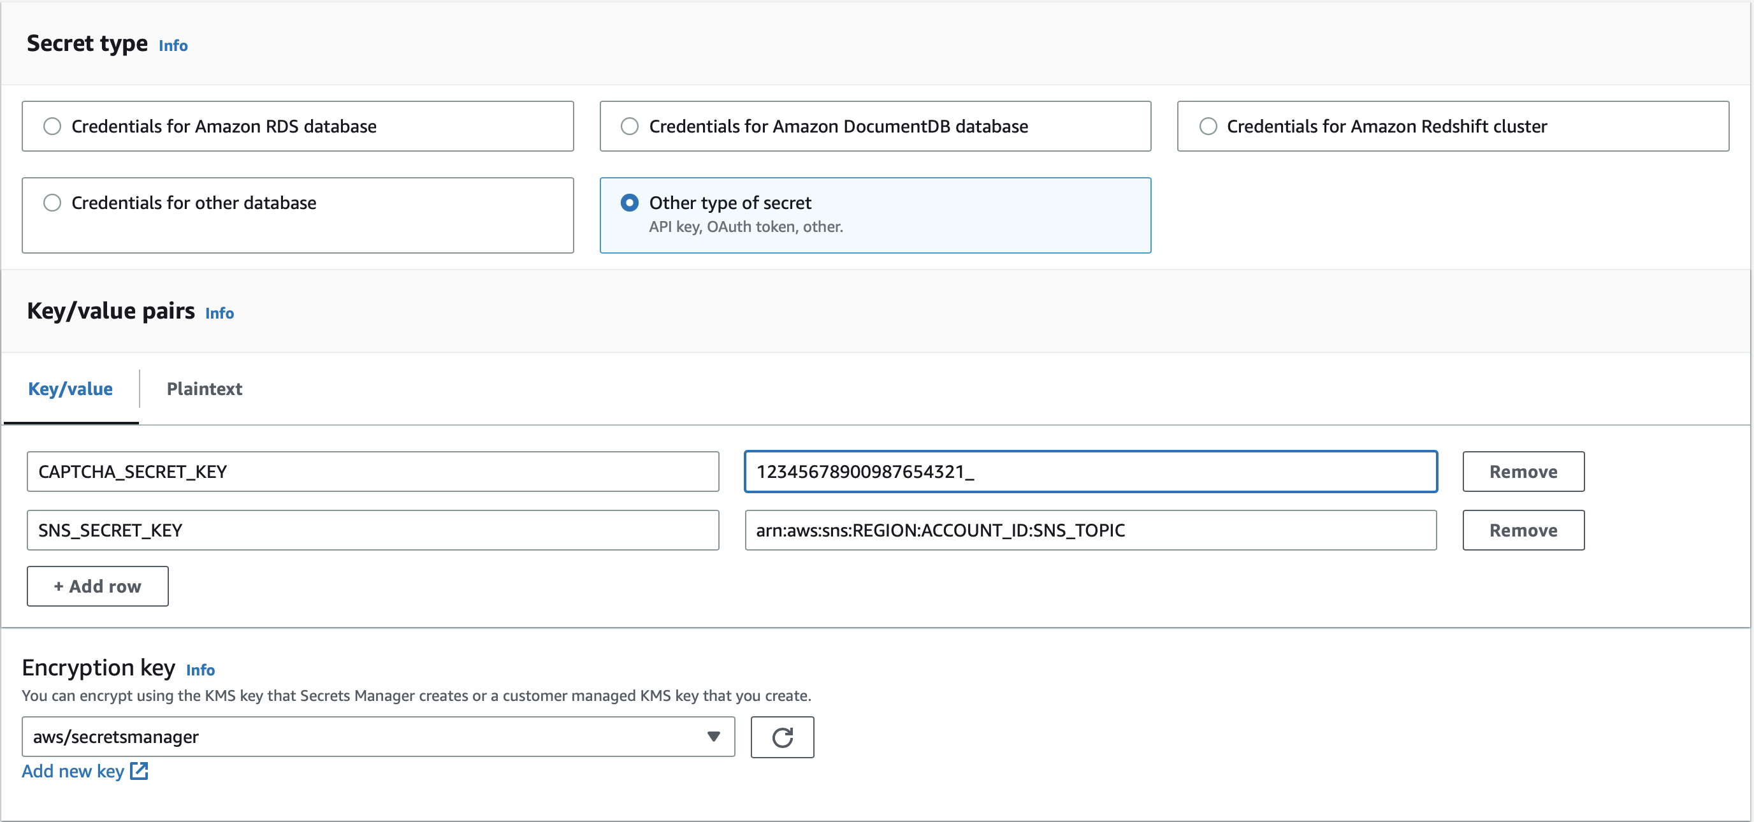This screenshot has height=822, width=1754.
Task: Select Credentials for Amazon RDS database radio
Action: (x=52, y=127)
